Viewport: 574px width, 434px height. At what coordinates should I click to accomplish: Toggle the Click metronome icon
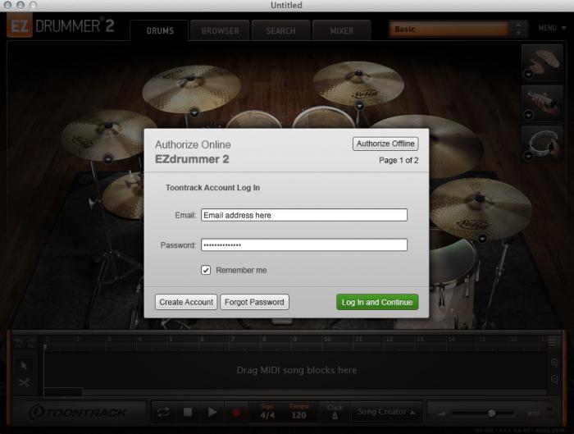coord(335,416)
